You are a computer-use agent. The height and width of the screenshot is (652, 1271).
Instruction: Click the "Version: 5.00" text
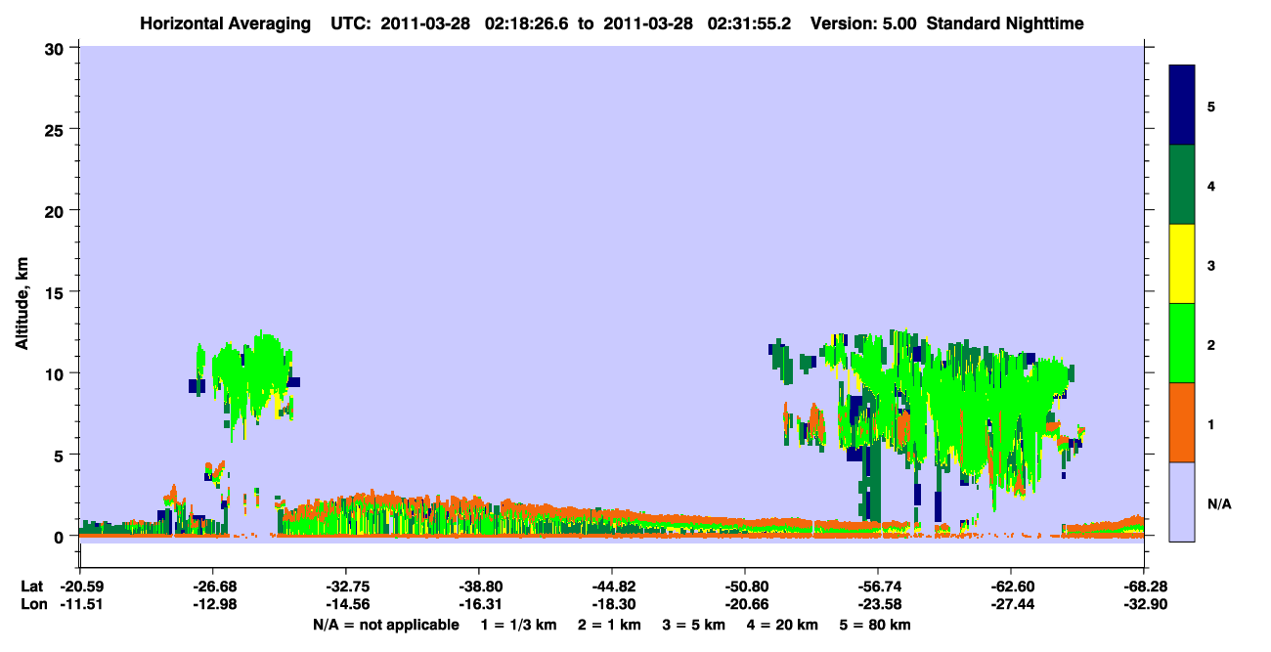863,23
